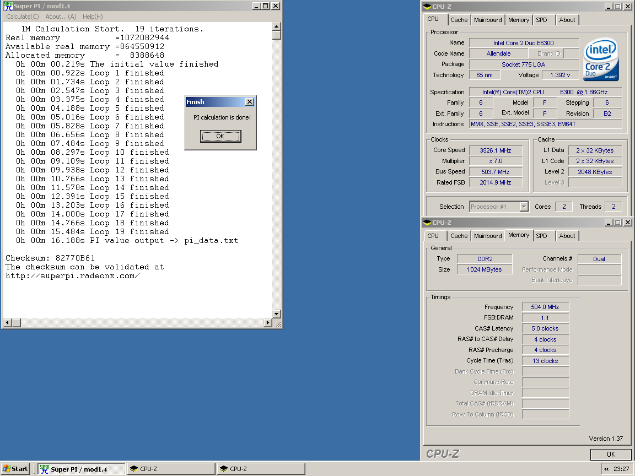
Task: Click the Allendale code name field
Action: [498, 53]
